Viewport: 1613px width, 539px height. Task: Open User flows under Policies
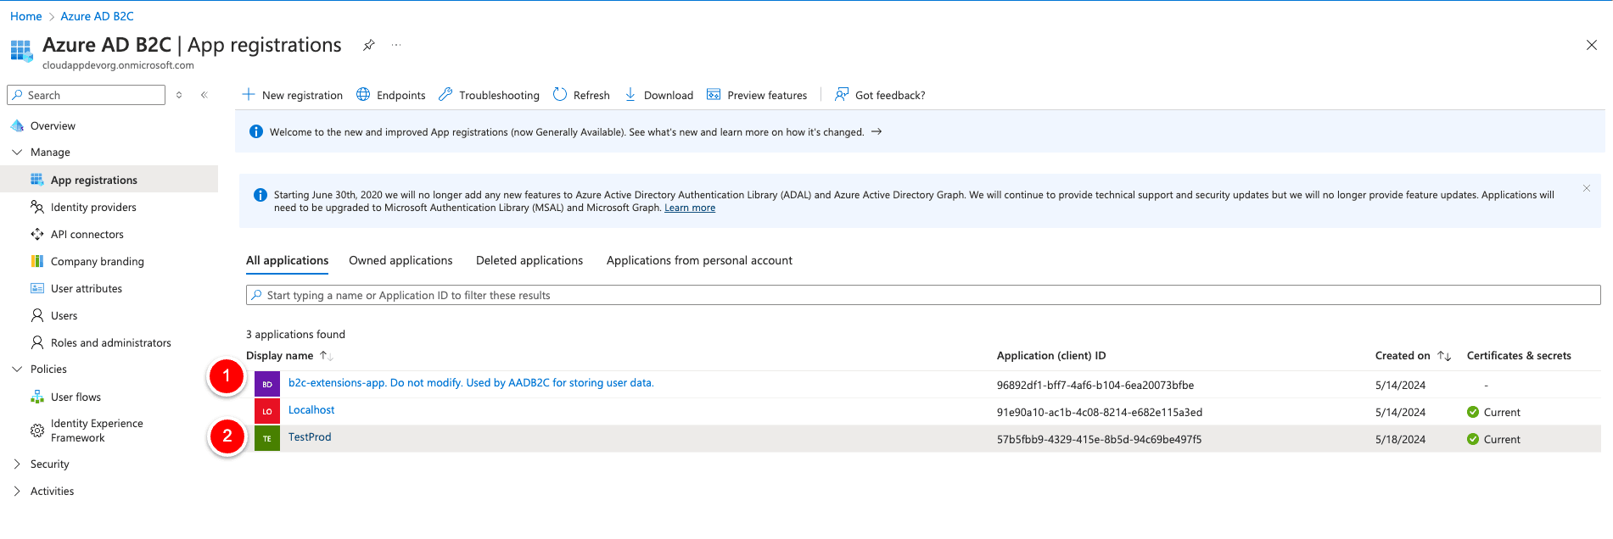[76, 397]
